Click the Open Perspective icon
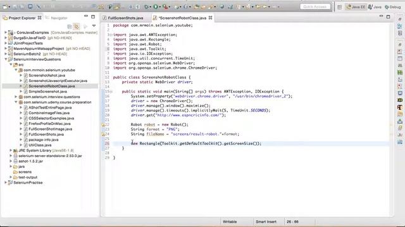The height and width of the screenshot is (227, 405). (x=339, y=7)
